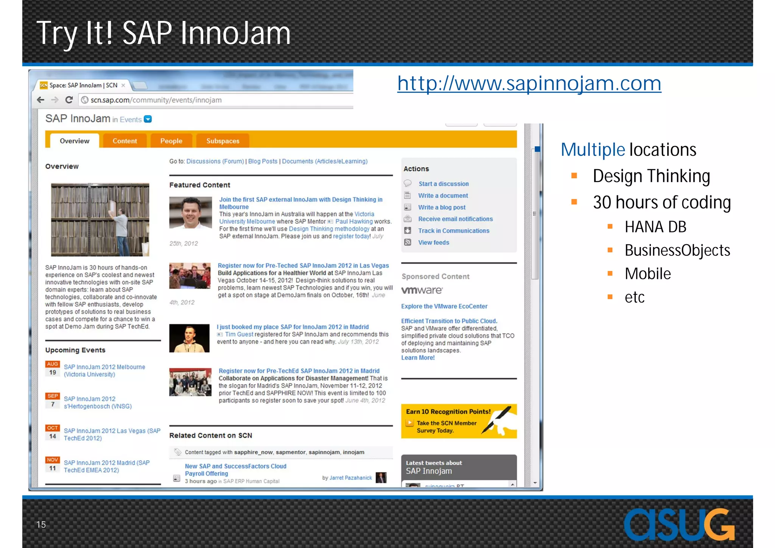
Task: Click the scrollbar down arrow at bottom
Action: (535, 483)
